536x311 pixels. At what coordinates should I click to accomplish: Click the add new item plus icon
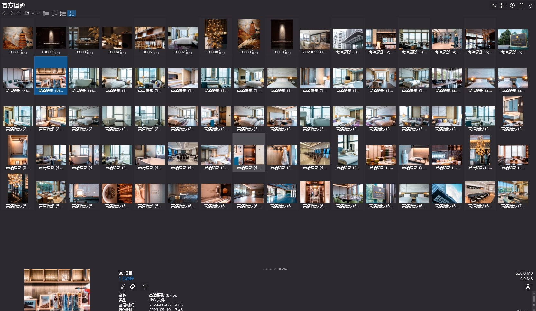point(513,5)
